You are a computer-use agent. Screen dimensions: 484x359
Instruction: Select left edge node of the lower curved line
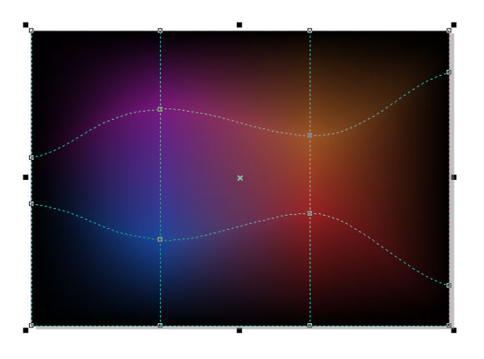(31, 204)
